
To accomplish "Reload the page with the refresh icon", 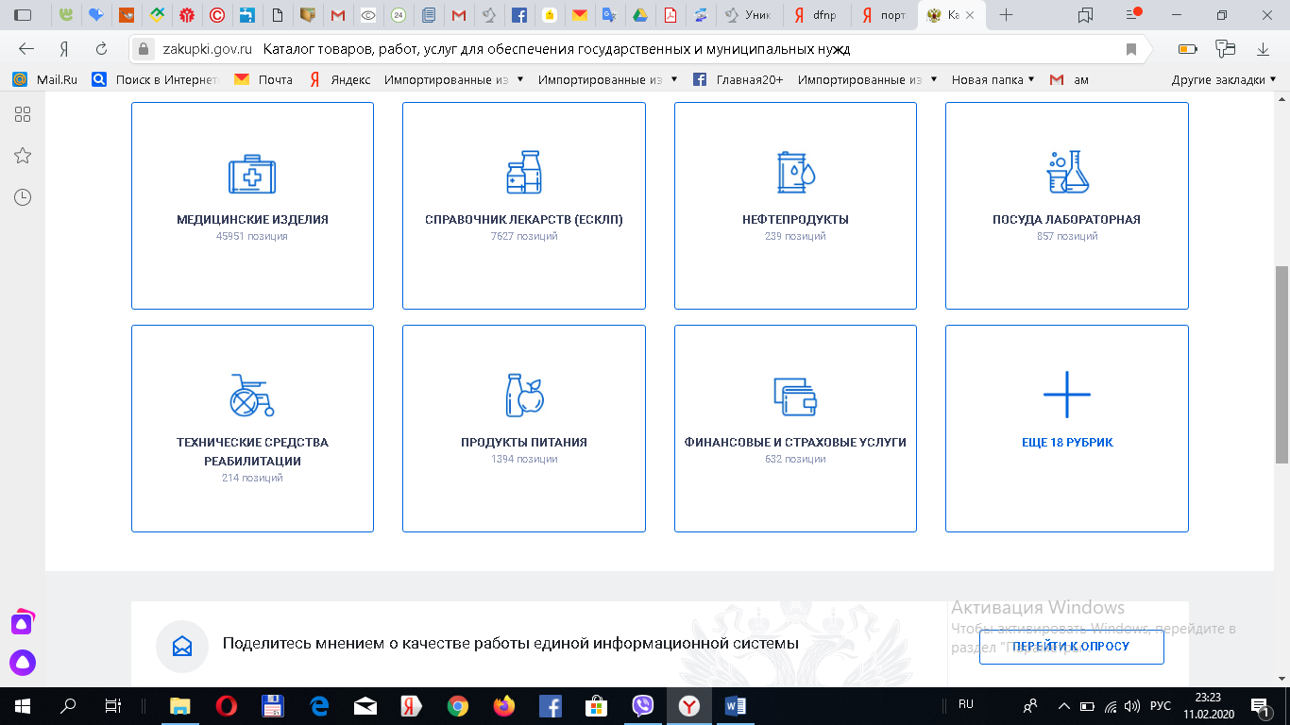I will tap(101, 49).
